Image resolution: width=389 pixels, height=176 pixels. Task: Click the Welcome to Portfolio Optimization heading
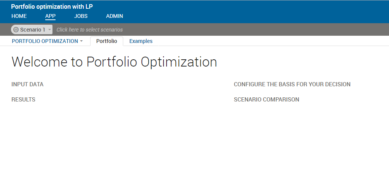[114, 62]
